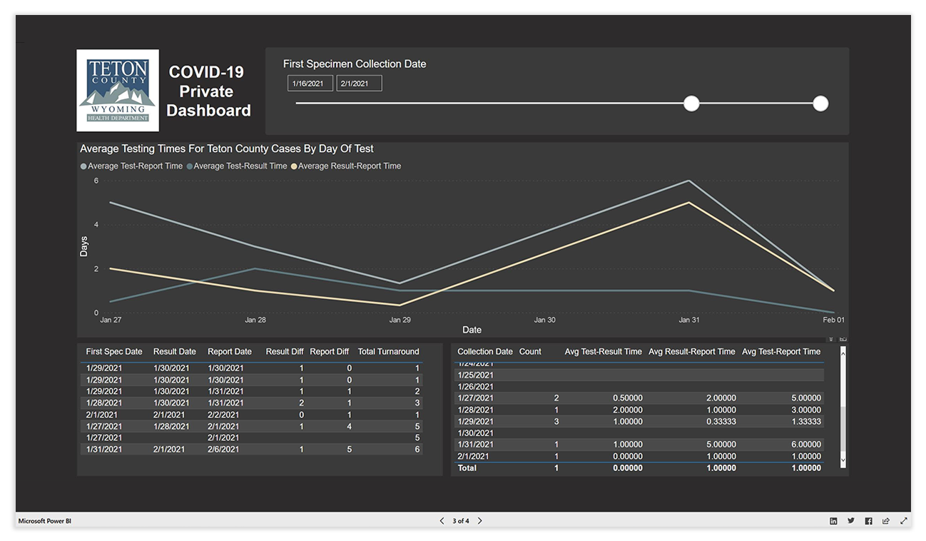Sort by Report Date column header
Viewport: 926px width, 541px height.
[x=230, y=352]
